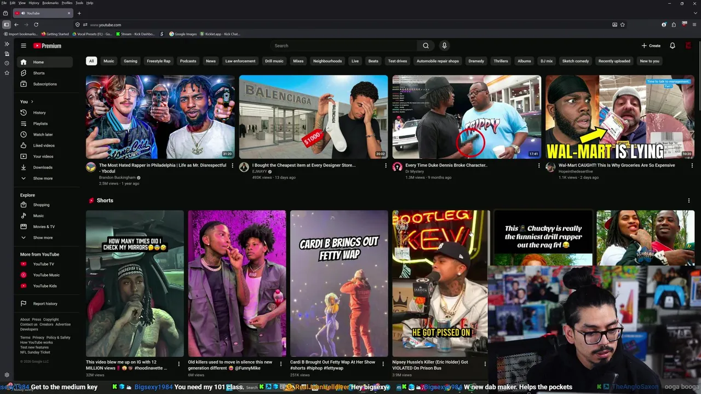The height and width of the screenshot is (394, 701).
Task: Open the 'WAL-MART IS LYING' thumbnail
Action: [x=620, y=117]
